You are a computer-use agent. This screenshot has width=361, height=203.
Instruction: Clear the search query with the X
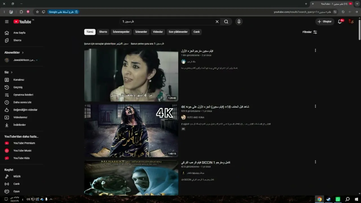[x=217, y=22]
